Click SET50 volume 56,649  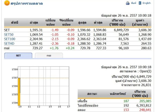124,35
